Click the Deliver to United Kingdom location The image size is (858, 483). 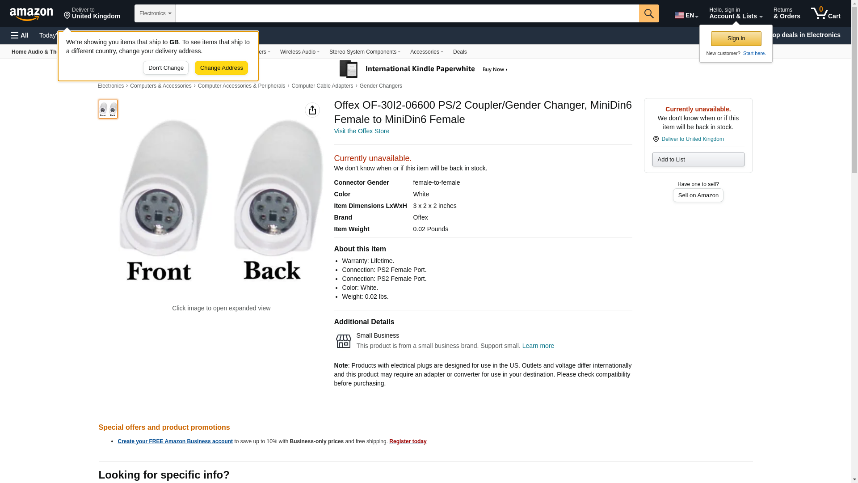pos(92,13)
